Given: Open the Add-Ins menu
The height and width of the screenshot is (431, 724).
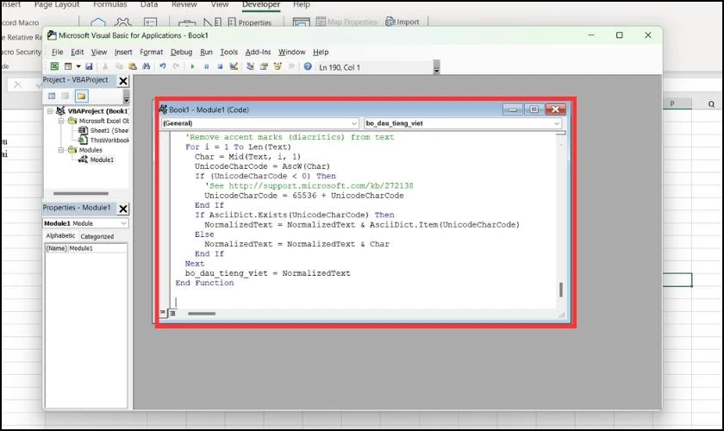Looking at the screenshot, I should (x=258, y=53).
